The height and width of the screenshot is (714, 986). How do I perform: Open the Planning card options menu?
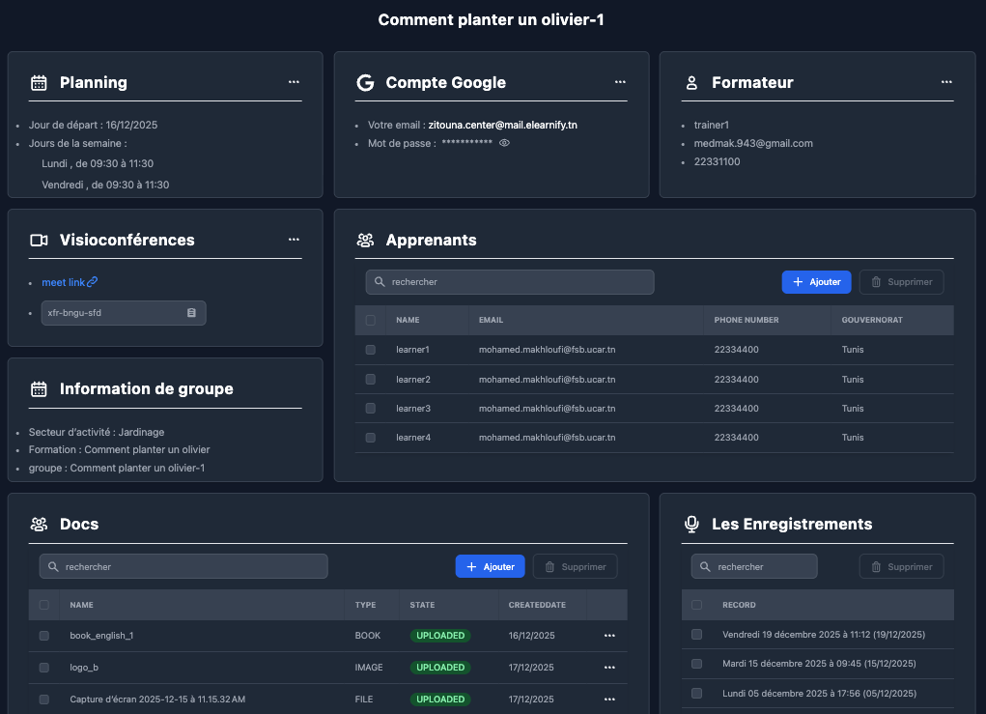(x=294, y=82)
